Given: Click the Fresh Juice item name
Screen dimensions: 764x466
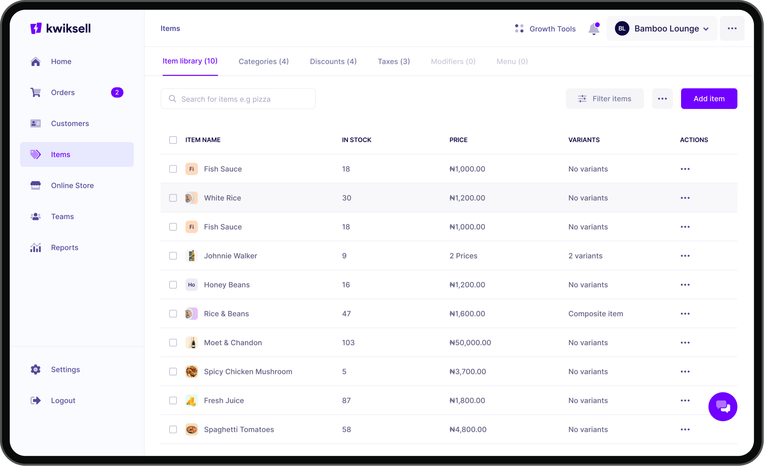Looking at the screenshot, I should [x=224, y=401].
